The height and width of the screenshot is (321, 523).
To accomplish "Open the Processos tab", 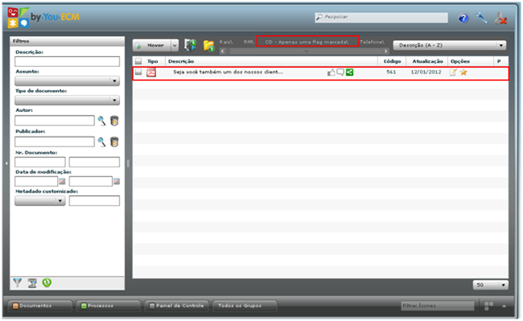I will 108,305.
